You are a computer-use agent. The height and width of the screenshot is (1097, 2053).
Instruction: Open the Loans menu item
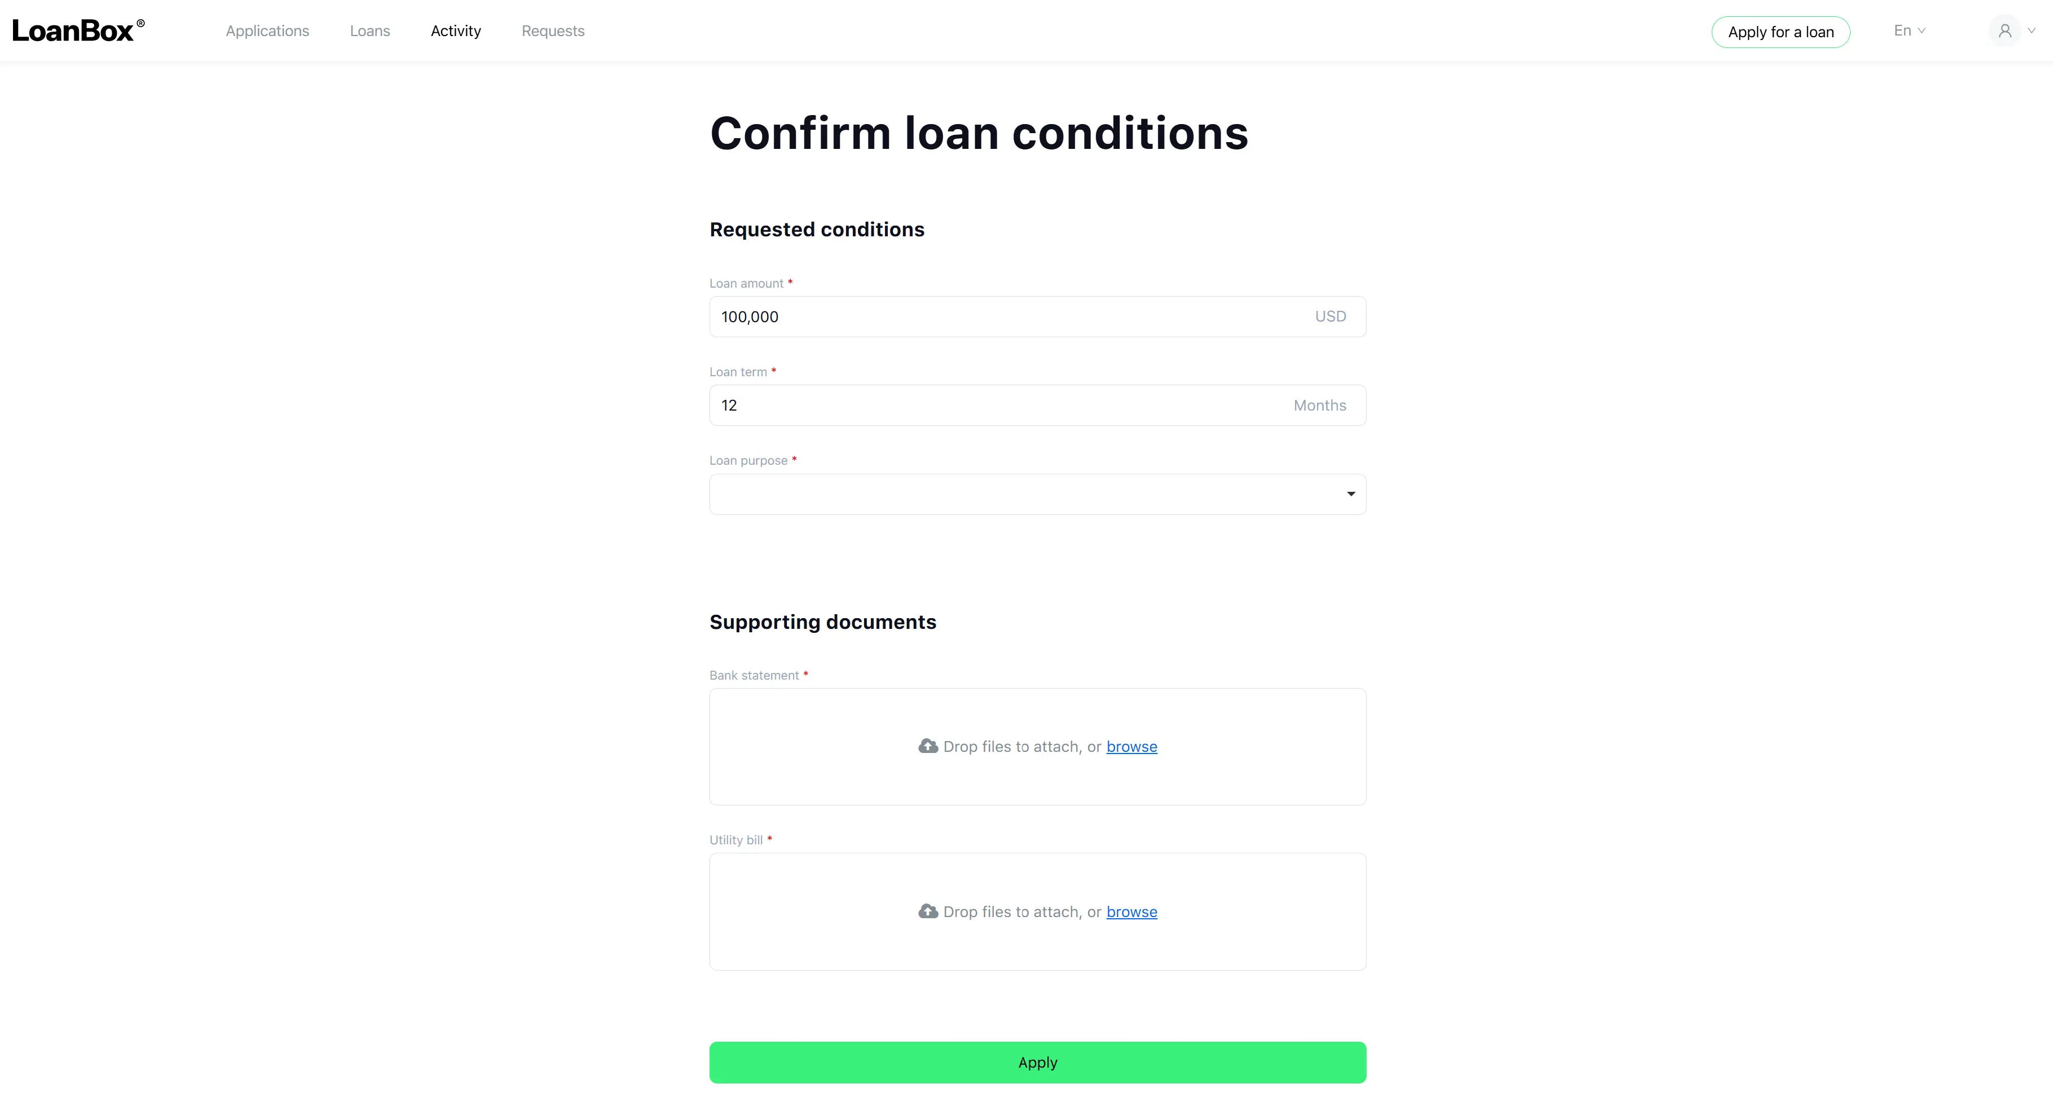tap(370, 31)
